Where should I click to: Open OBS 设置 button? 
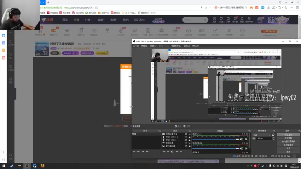pos(288,148)
